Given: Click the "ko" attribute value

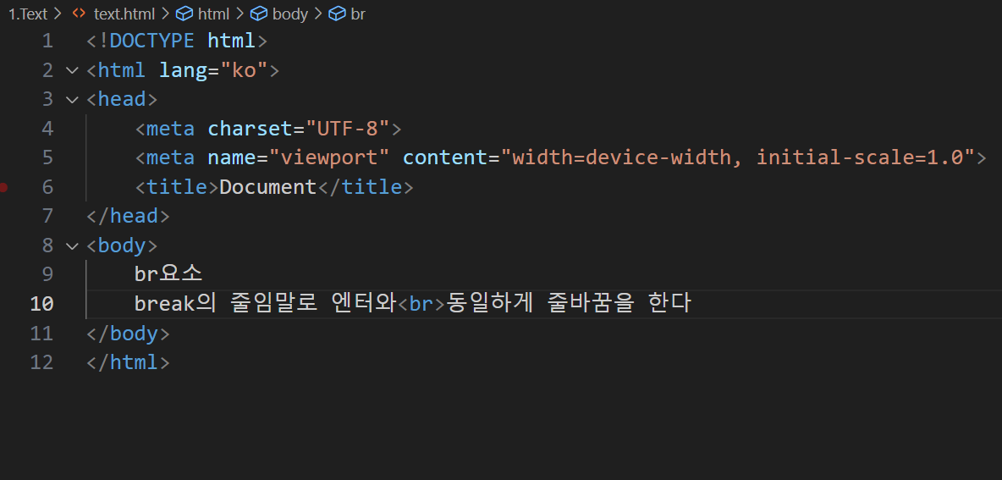Looking at the screenshot, I should [x=244, y=70].
